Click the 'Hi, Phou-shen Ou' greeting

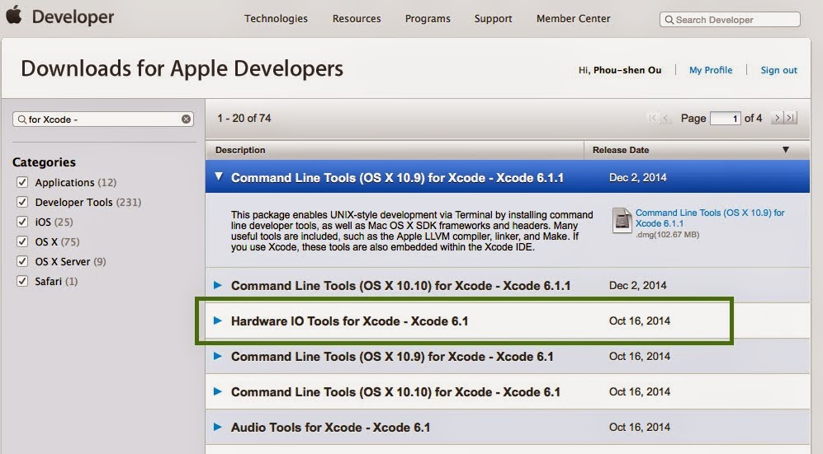[x=620, y=70]
